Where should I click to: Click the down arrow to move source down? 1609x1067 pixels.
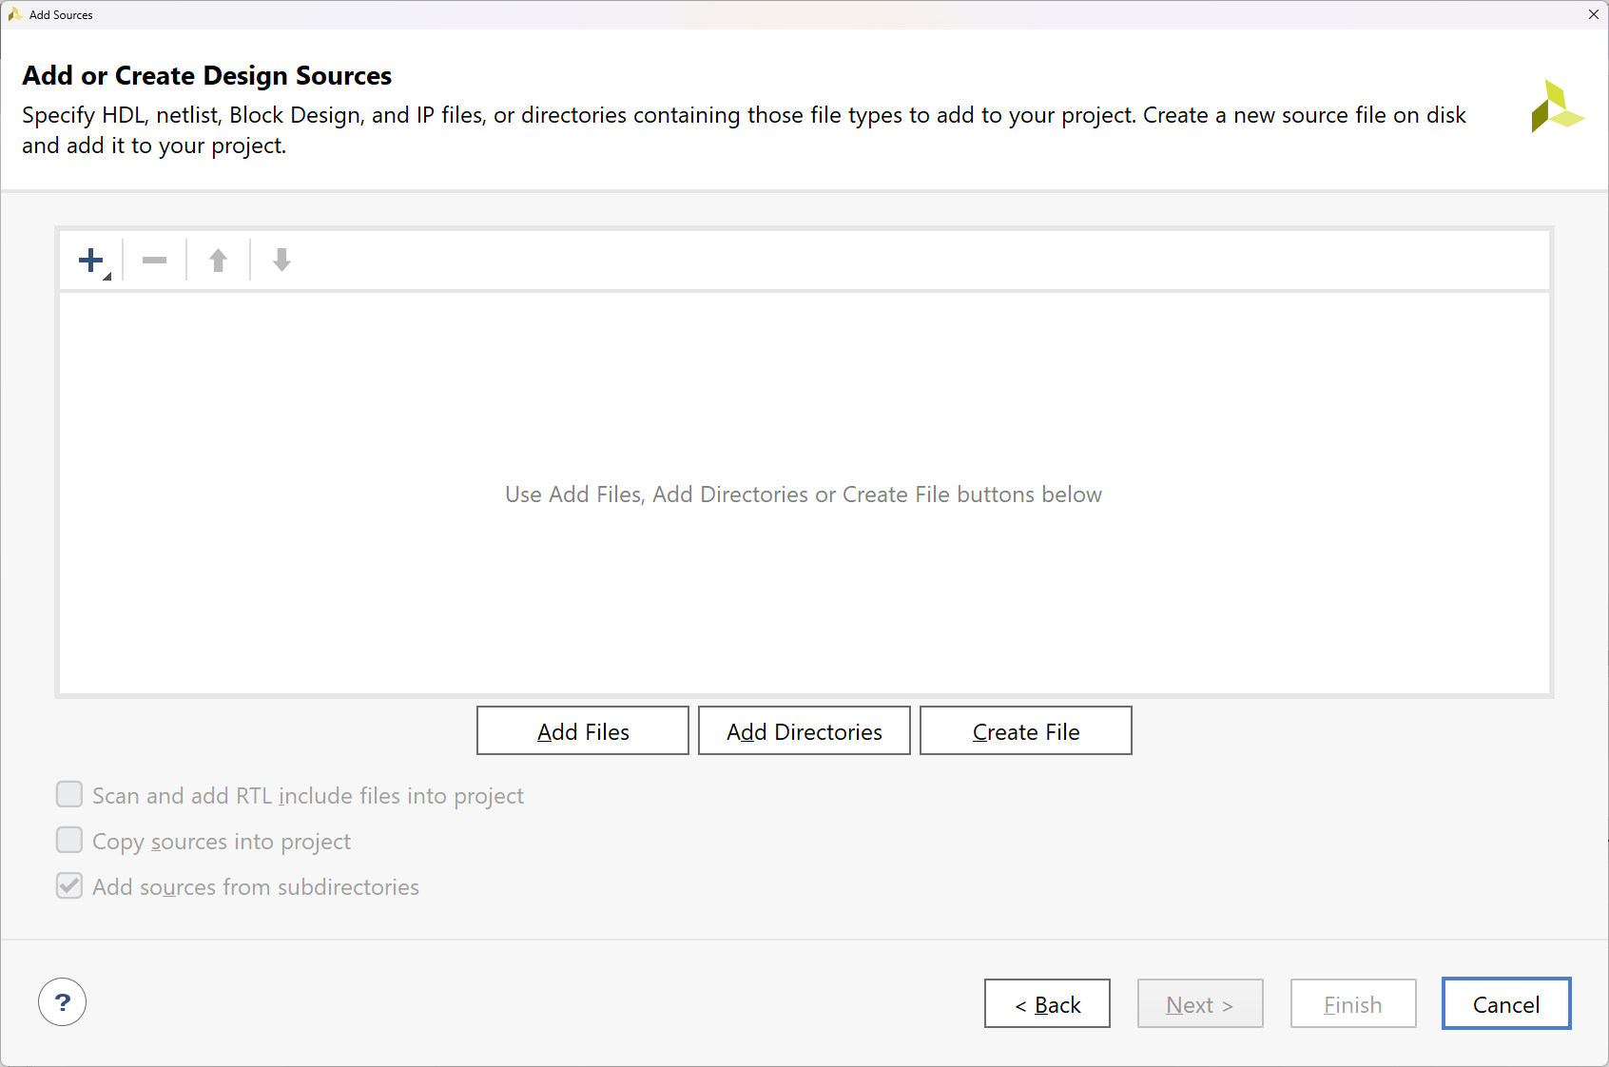pyautogui.click(x=281, y=259)
